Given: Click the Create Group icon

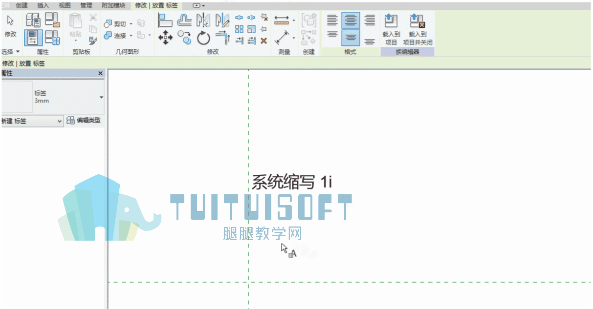Looking at the screenshot, I should click(309, 21).
